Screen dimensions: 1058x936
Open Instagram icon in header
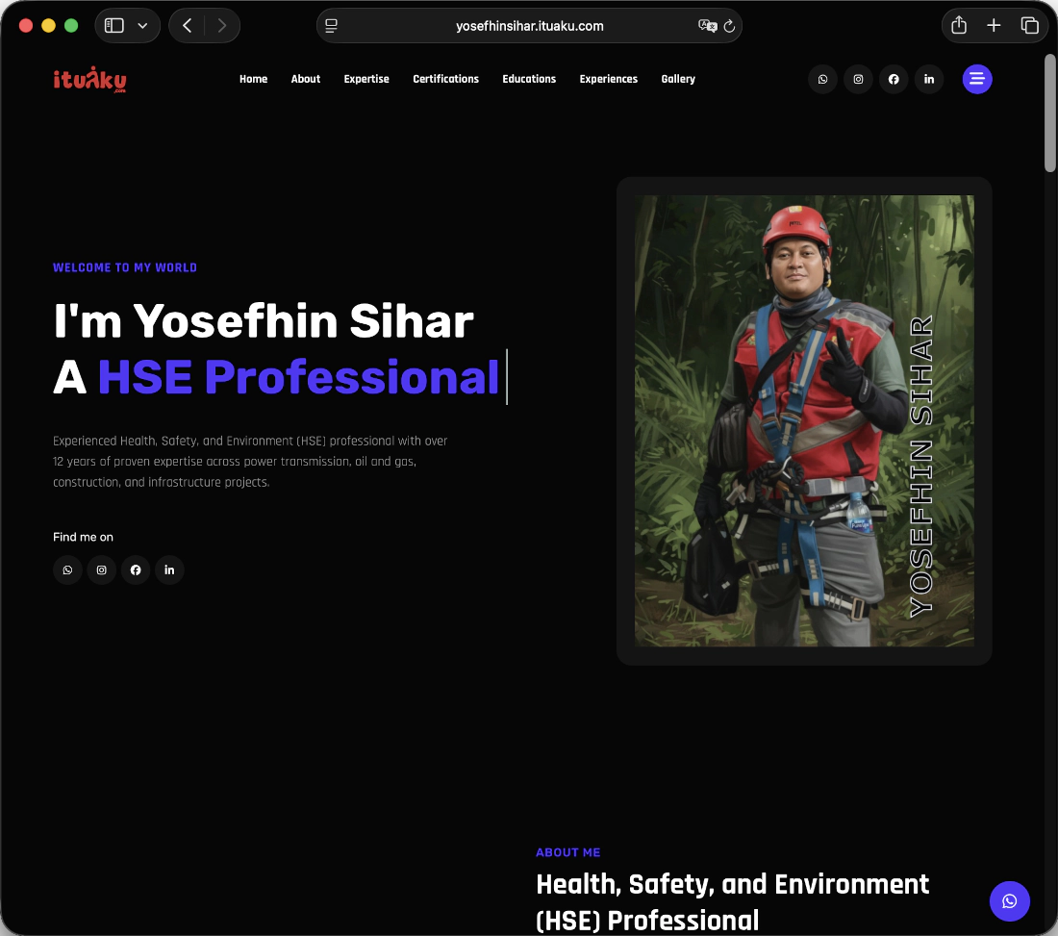point(858,80)
